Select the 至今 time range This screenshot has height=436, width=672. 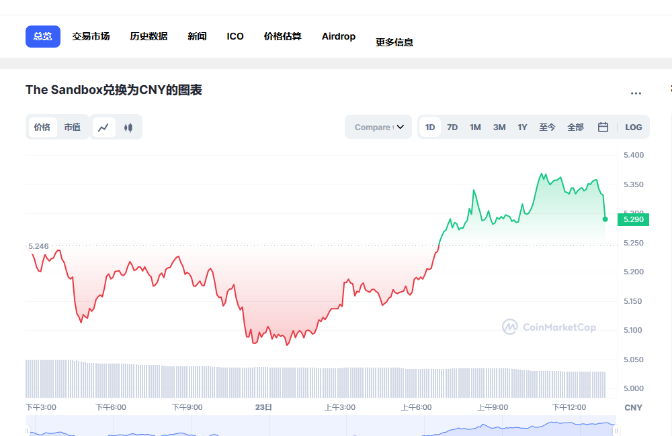547,127
